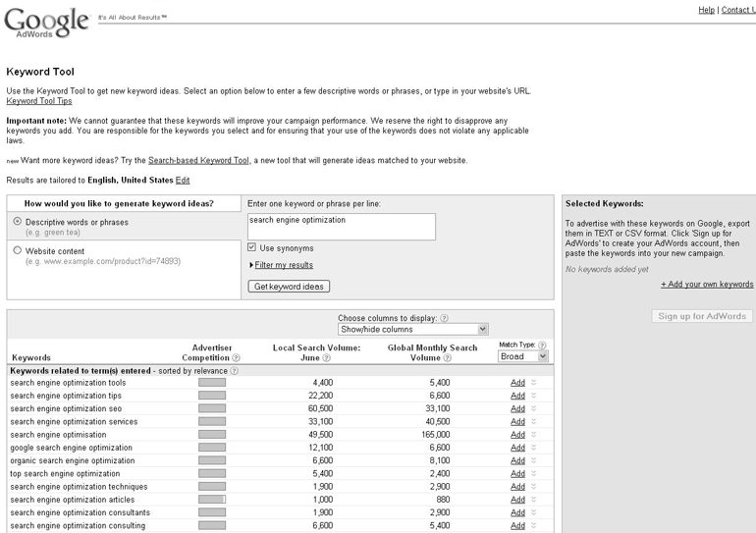Image resolution: width=756 pixels, height=533 pixels.
Task: Add google search engine optimization keyword
Action: [x=517, y=448]
